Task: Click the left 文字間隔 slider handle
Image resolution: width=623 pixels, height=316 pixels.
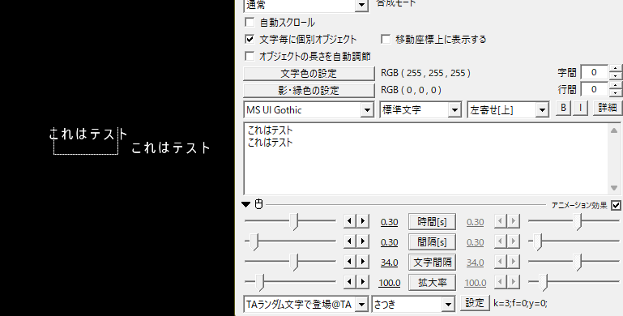Action: point(294,262)
